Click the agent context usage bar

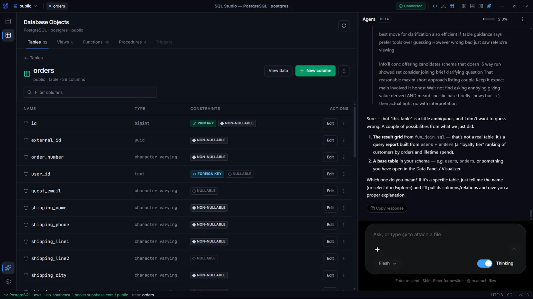pyautogui.click(x=489, y=19)
